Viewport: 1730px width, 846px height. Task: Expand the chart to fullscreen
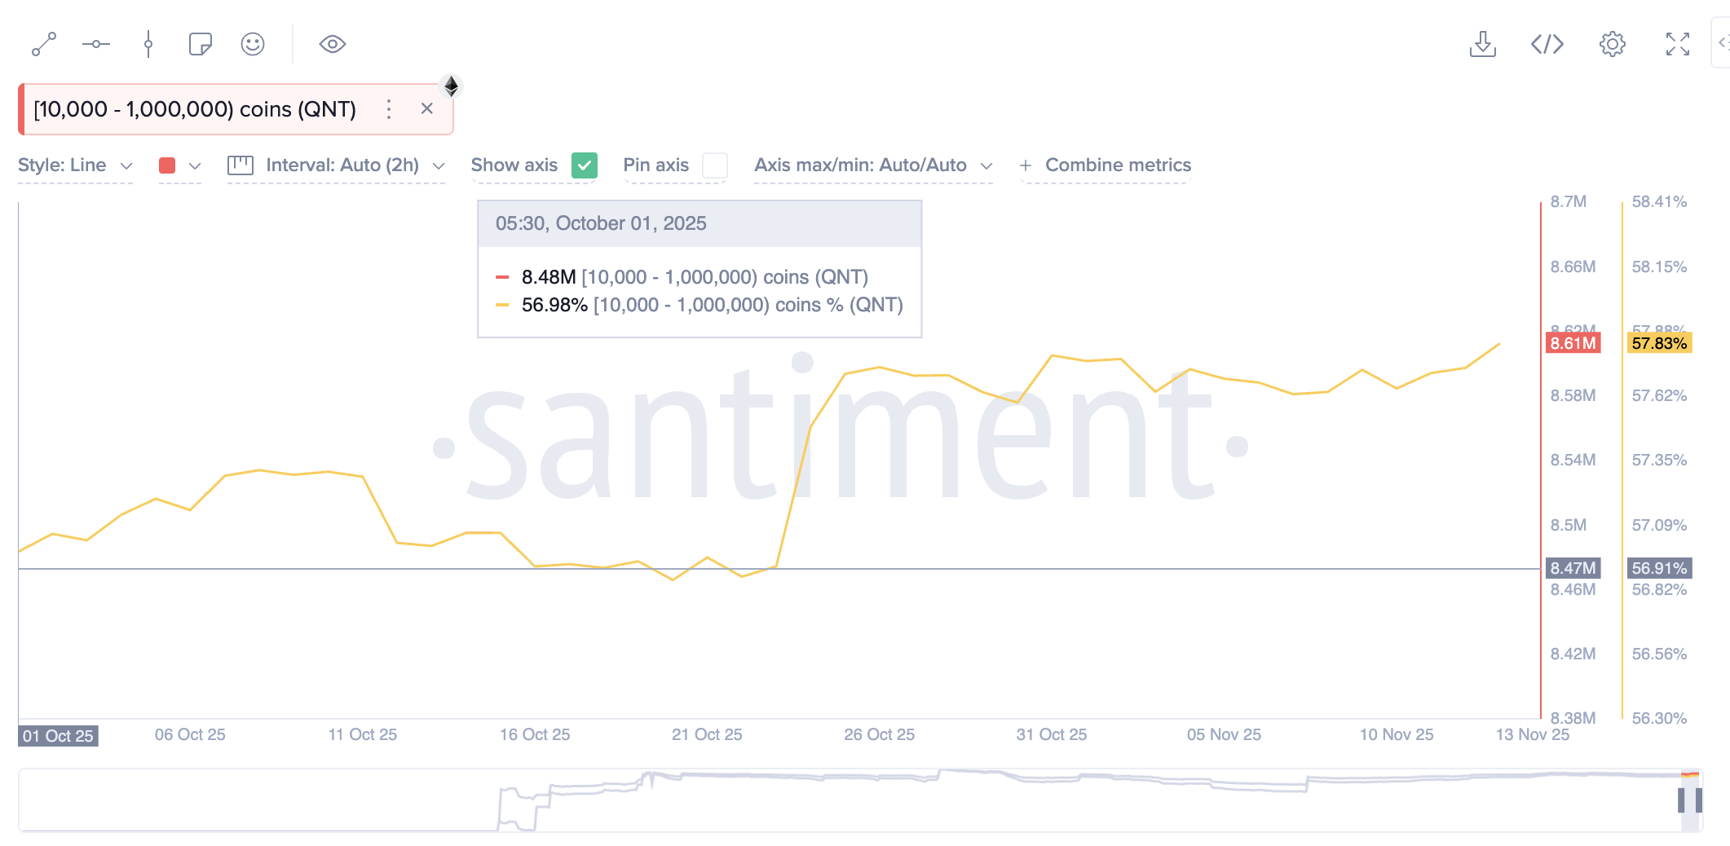pos(1676,45)
